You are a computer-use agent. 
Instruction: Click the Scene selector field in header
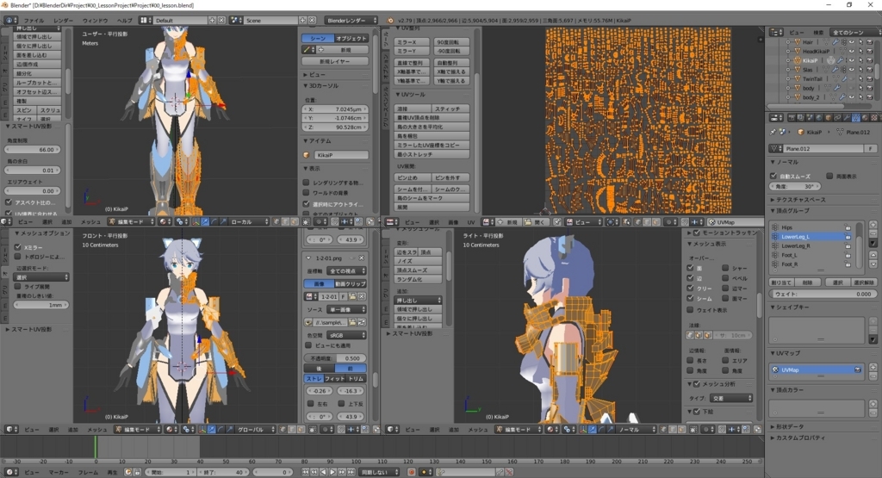[x=271, y=21]
